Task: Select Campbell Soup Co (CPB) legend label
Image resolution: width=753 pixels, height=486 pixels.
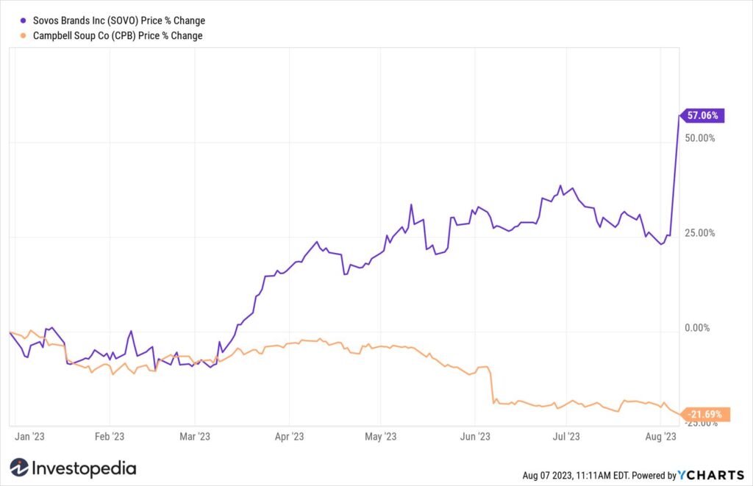Action: click(118, 35)
